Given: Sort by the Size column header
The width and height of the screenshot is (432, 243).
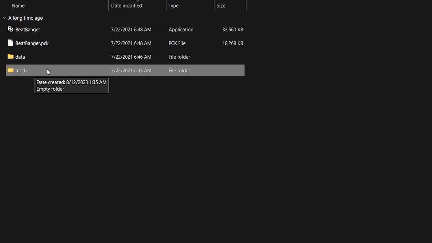Looking at the screenshot, I should 221,6.
